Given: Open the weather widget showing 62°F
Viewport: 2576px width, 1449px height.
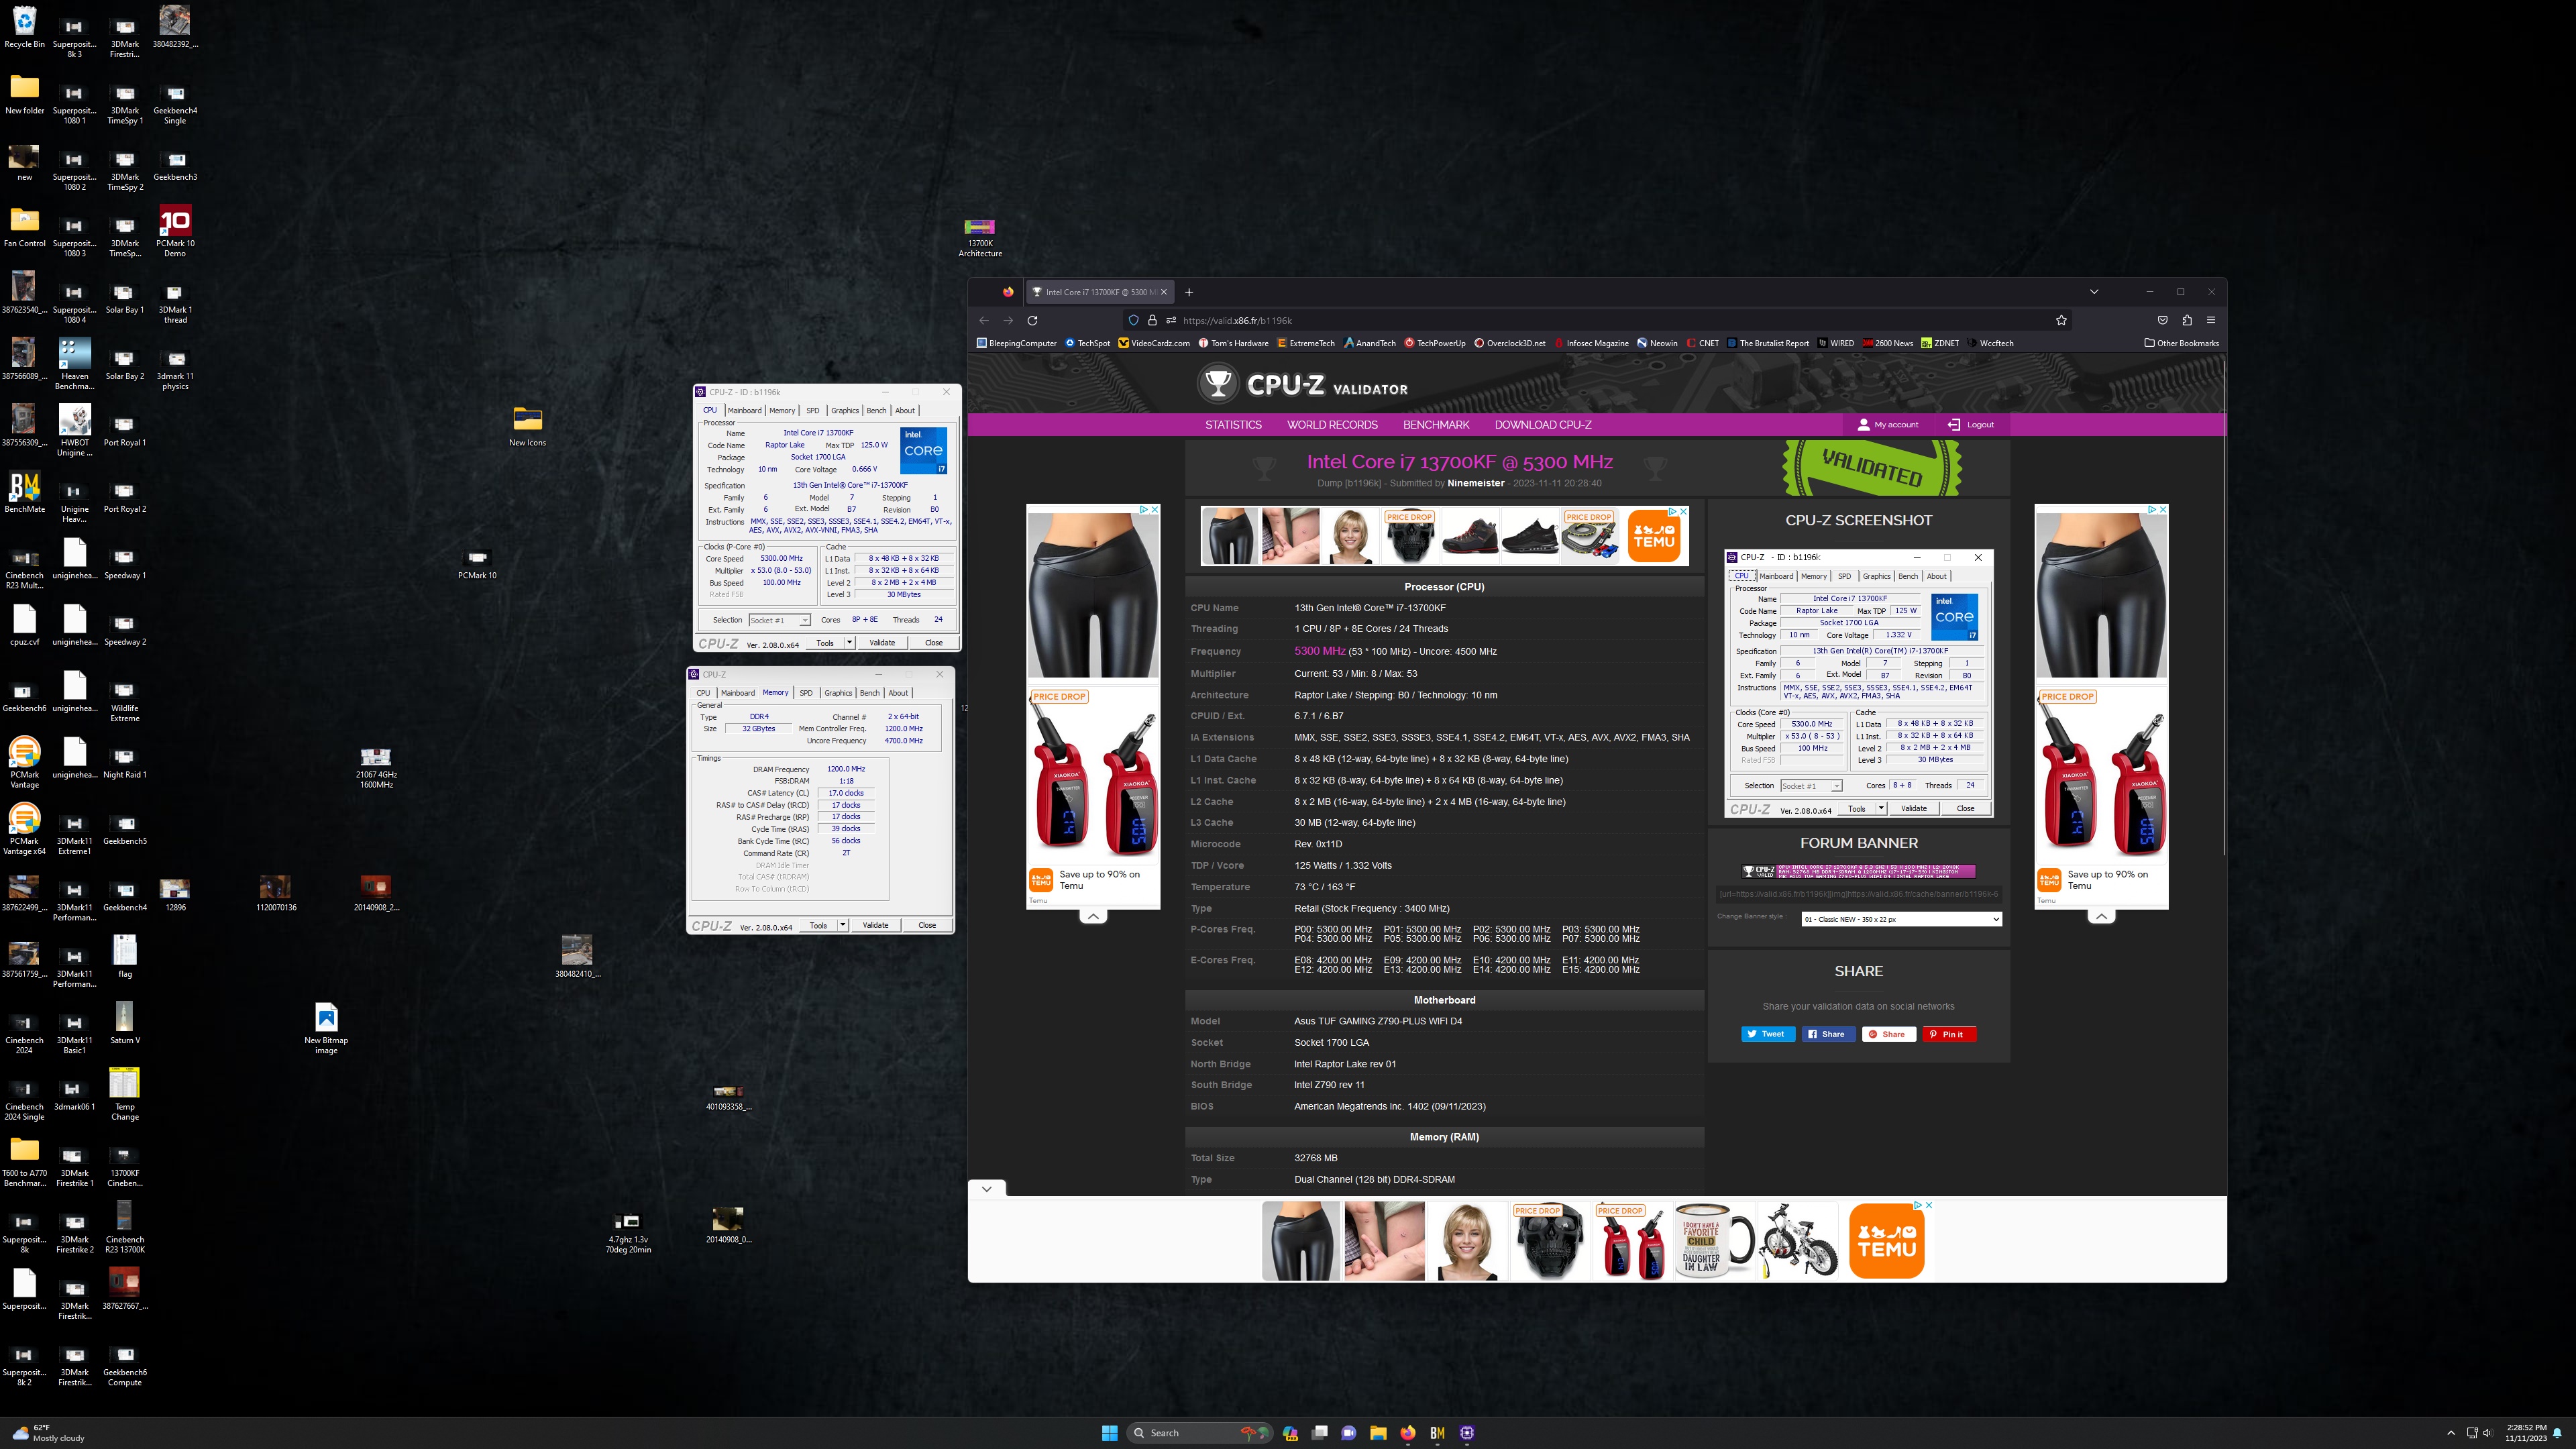Looking at the screenshot, I should [48, 1432].
